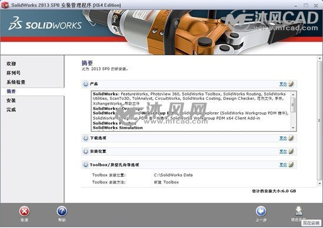Select 摘要 step in sidebar
323x228 pixels.
pos(11,91)
